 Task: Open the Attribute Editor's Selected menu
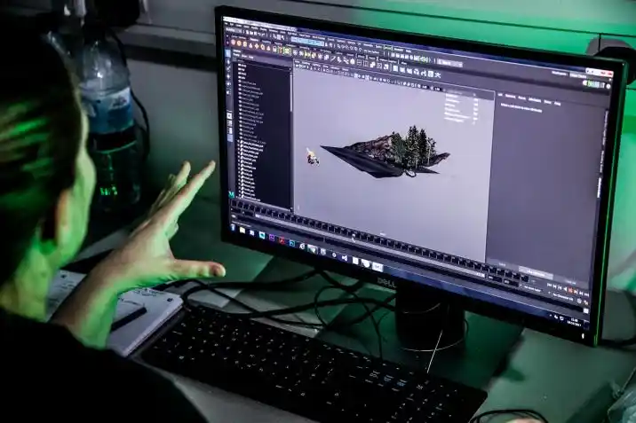coord(510,97)
